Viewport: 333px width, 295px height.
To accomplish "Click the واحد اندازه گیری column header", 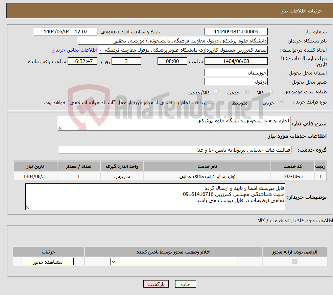I will 122,166.
